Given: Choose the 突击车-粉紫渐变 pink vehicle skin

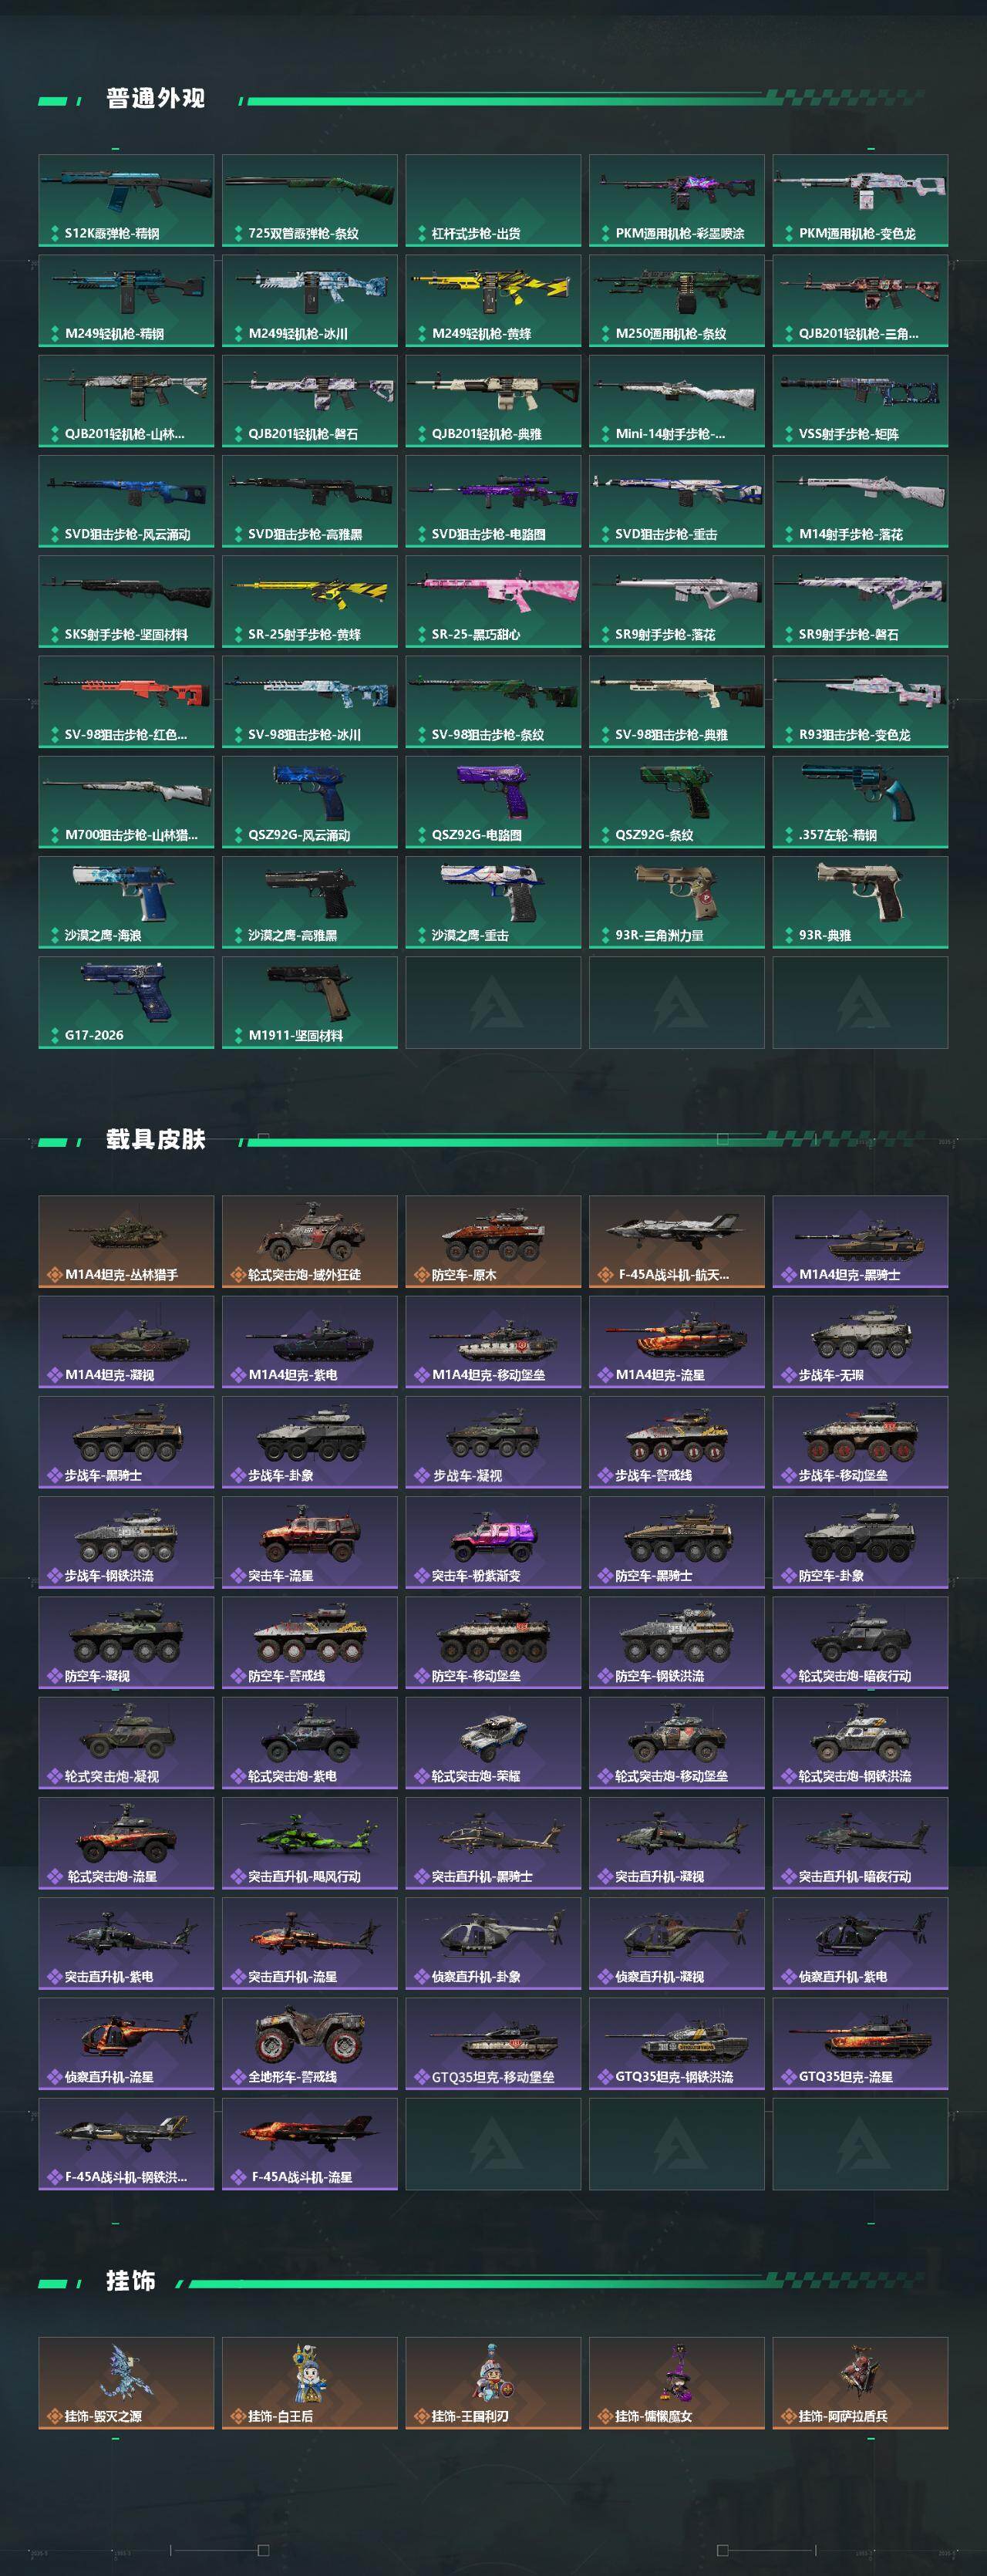Looking at the screenshot, I should point(493,1542).
